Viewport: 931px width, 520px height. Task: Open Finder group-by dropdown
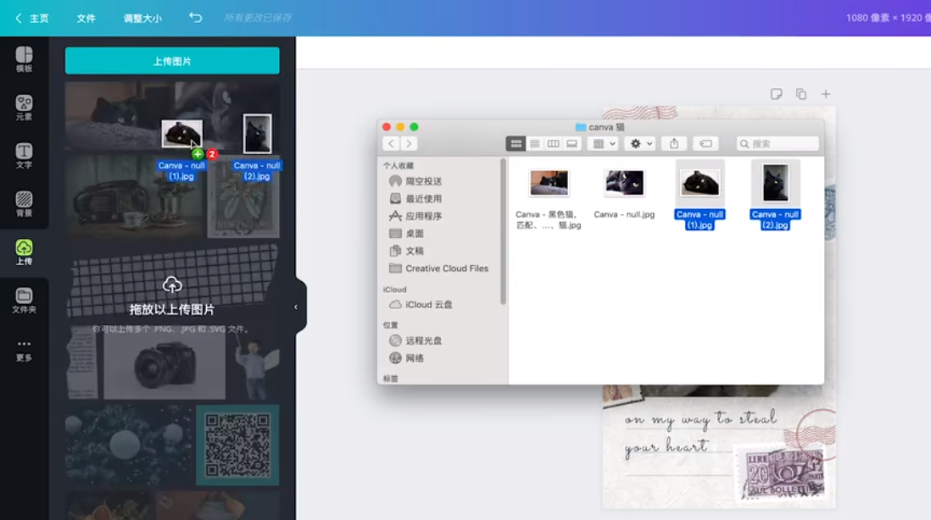603,143
